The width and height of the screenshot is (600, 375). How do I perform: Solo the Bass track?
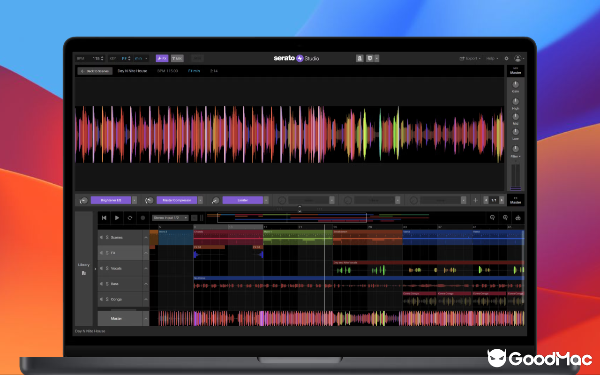tap(108, 284)
